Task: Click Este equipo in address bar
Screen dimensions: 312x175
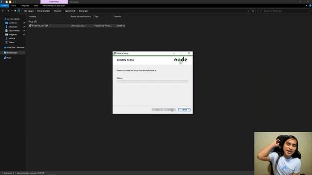Action: tap(29, 11)
